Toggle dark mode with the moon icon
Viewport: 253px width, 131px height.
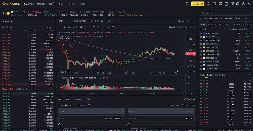249,4
